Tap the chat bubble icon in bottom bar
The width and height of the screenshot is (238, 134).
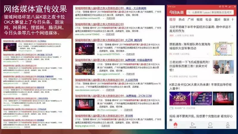coord(210,124)
